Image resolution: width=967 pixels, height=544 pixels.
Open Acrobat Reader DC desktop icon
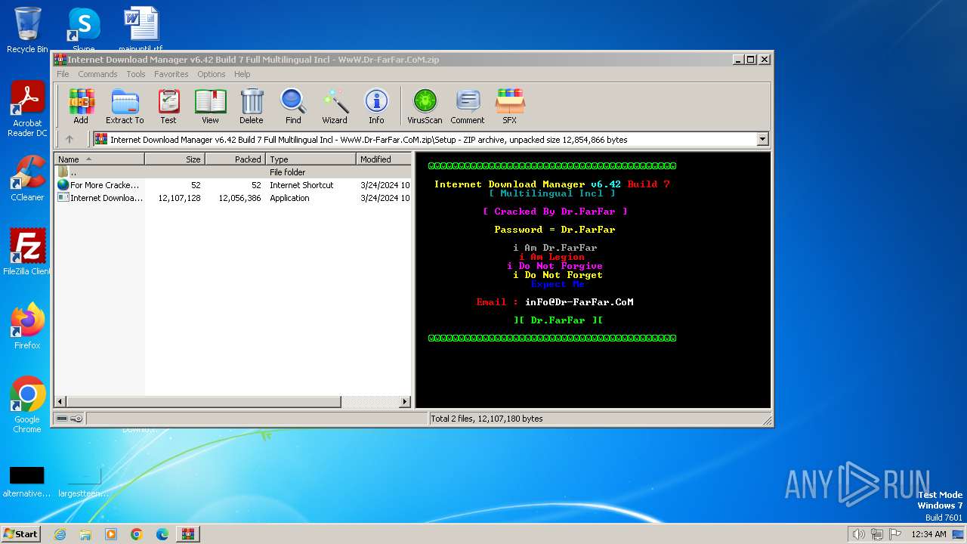tap(27, 110)
